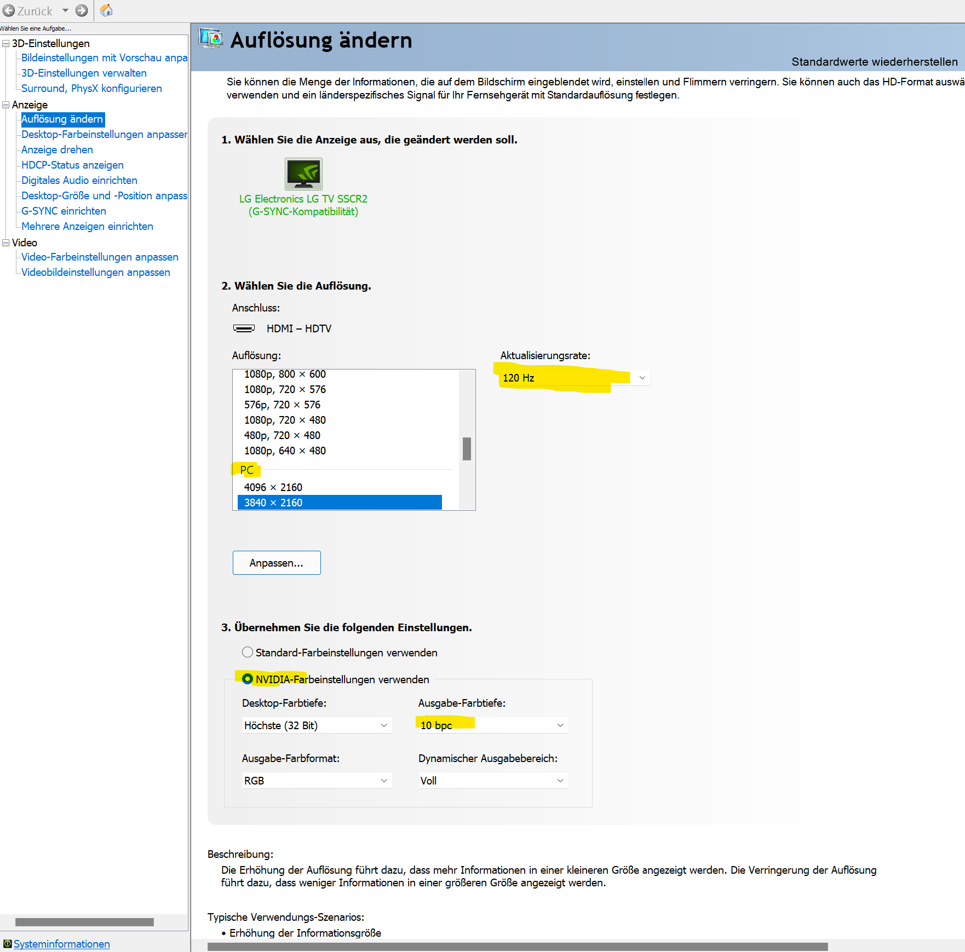
Task: Open Bildeinstellungen mit Vorschau anpassen
Action: point(104,57)
